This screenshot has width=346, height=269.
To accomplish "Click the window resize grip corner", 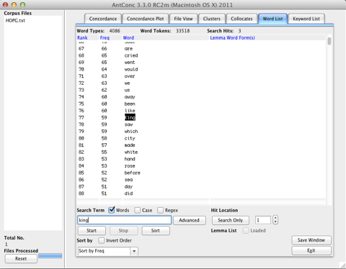I will pos(342,265).
